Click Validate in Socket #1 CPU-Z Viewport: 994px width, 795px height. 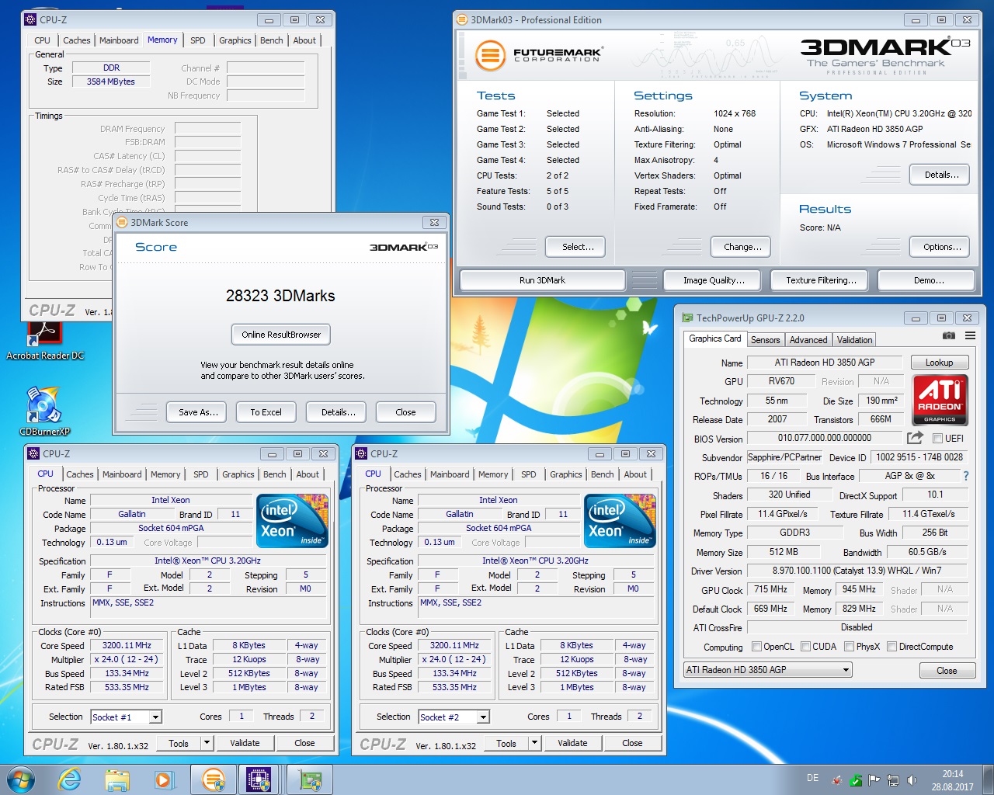(245, 743)
